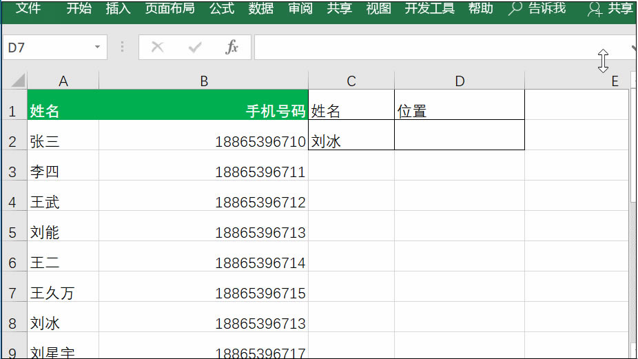Click the Cancel X icon in formula bar
This screenshot has width=638, height=359.
point(158,47)
